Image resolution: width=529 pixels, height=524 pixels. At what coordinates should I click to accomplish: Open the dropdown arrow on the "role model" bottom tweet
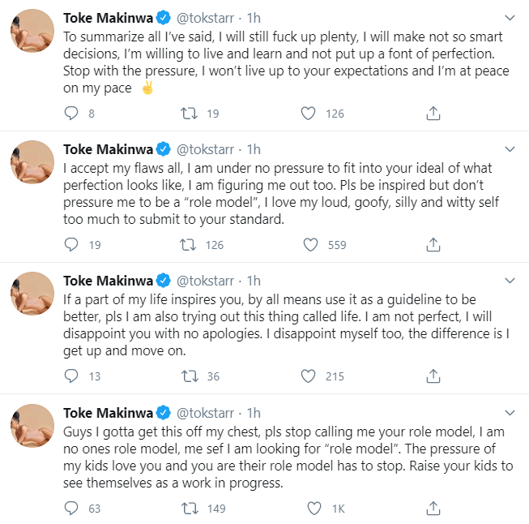pyautogui.click(x=510, y=412)
